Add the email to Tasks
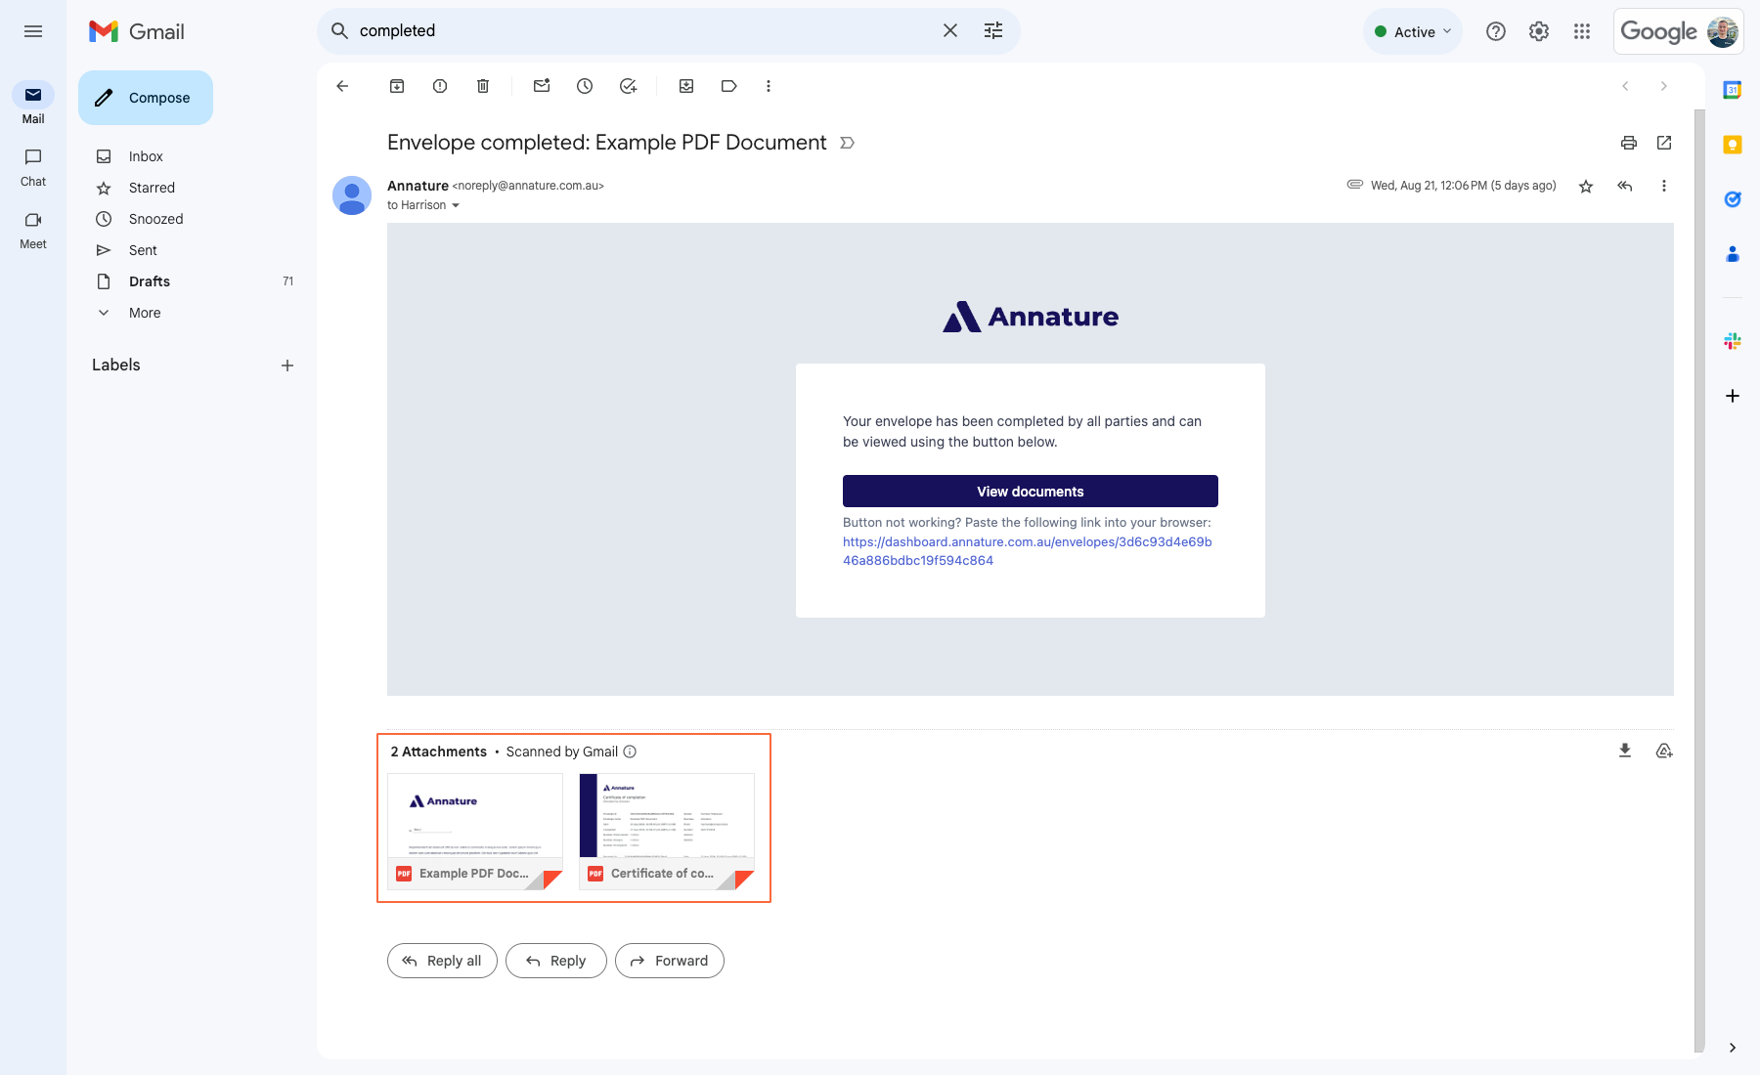Image resolution: width=1760 pixels, height=1075 pixels. (628, 86)
